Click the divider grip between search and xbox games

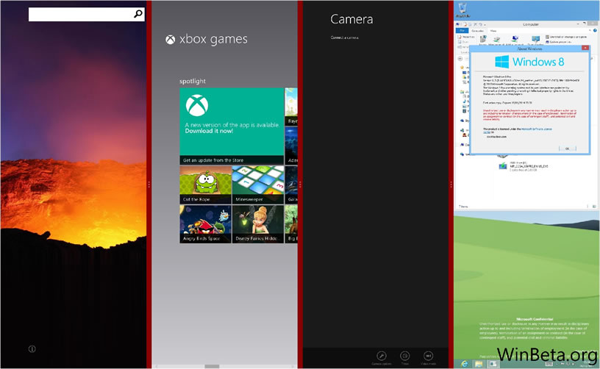coord(149,184)
